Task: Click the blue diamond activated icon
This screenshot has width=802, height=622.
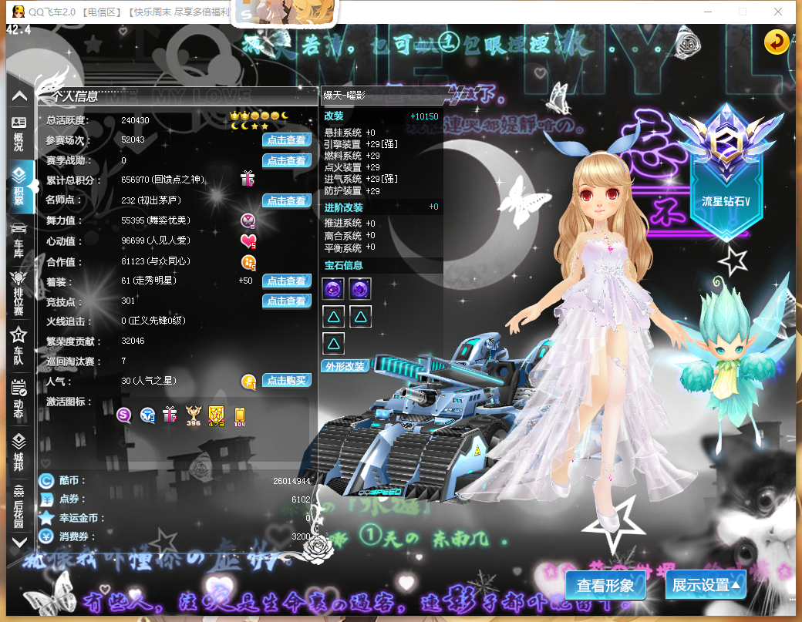Action: tap(147, 415)
